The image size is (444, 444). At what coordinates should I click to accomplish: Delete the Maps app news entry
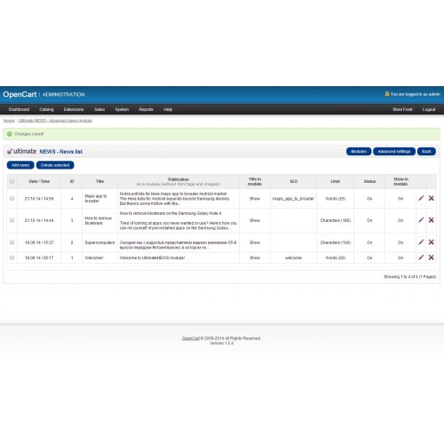tap(432, 198)
